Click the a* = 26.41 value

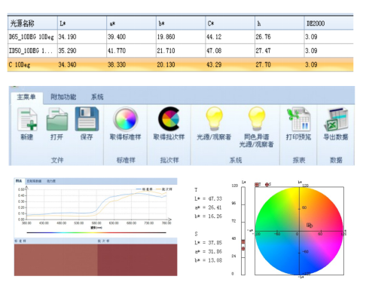tap(208, 207)
